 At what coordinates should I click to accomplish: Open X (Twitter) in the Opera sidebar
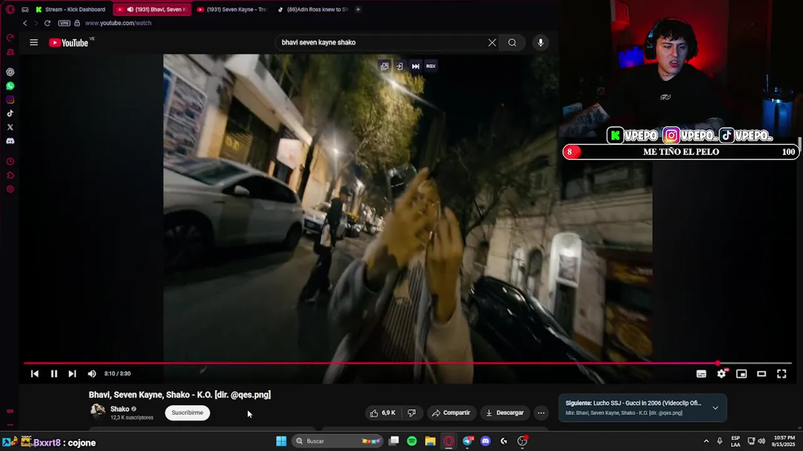(x=10, y=127)
